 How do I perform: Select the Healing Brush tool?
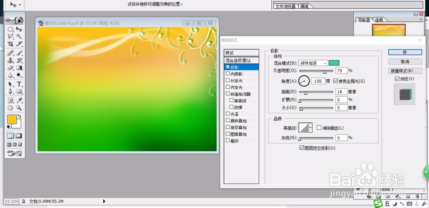tap(10, 53)
